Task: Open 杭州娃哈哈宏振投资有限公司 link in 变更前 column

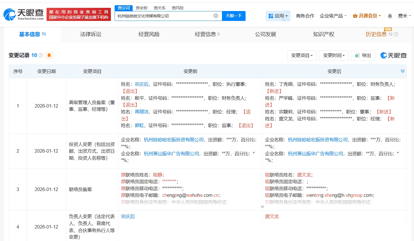Action: [x=174, y=140]
